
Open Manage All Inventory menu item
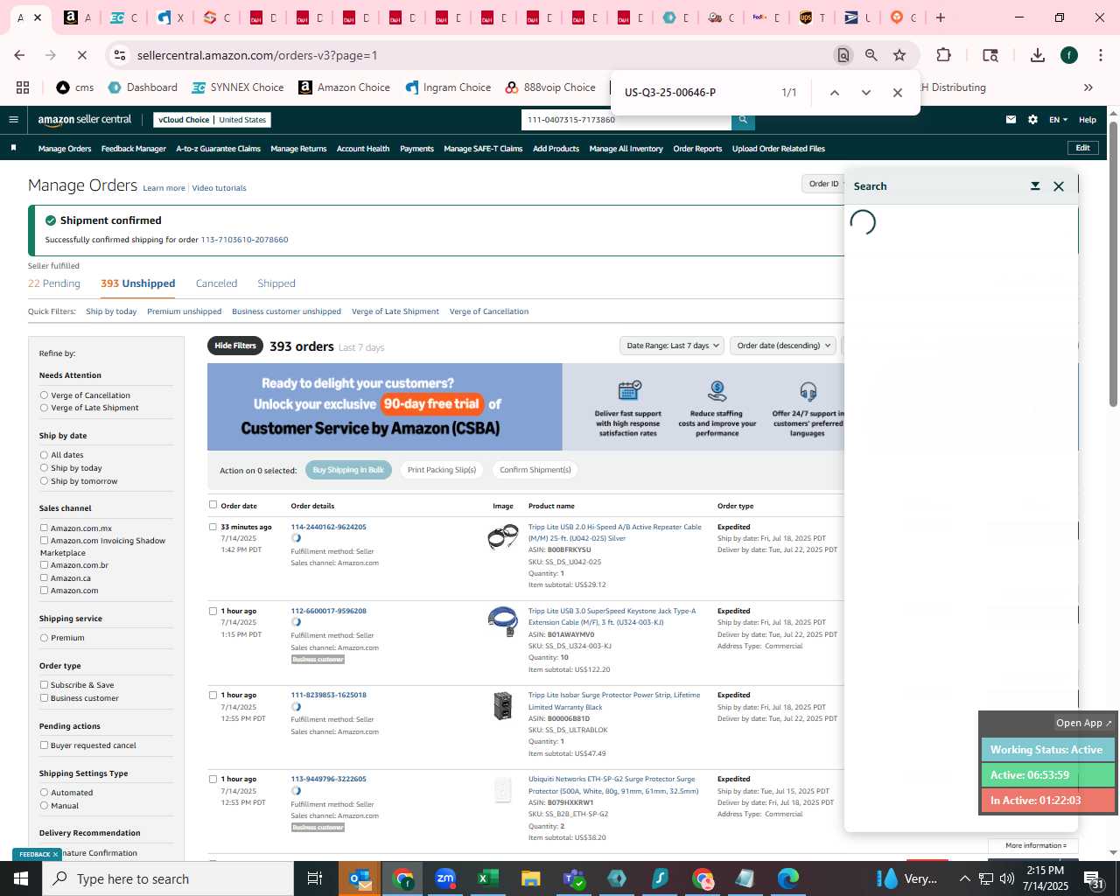click(626, 149)
